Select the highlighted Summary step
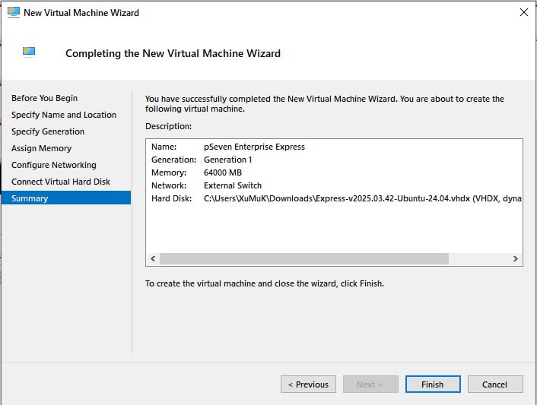Screen dimensions: 537x405 tap(30, 198)
